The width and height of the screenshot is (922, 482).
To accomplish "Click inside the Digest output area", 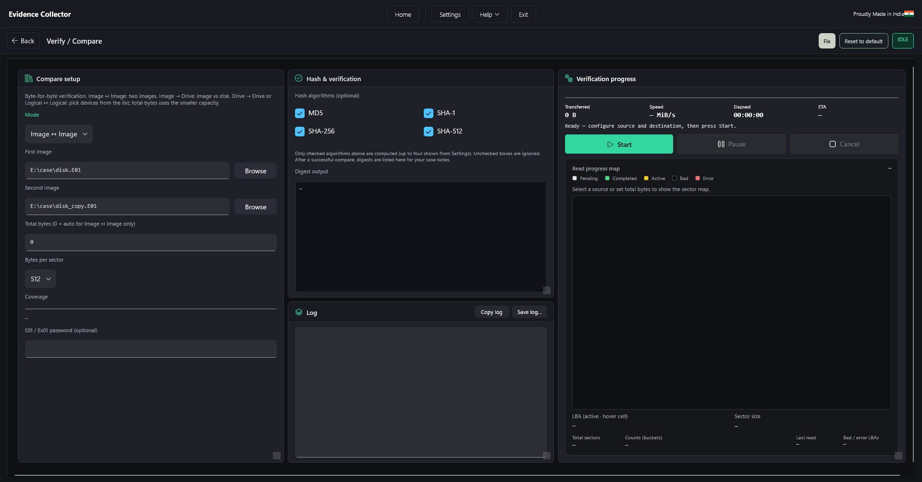I will point(420,237).
